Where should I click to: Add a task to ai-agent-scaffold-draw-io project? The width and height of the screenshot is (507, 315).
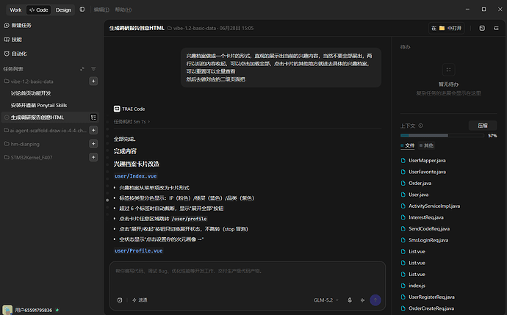pyautogui.click(x=93, y=130)
